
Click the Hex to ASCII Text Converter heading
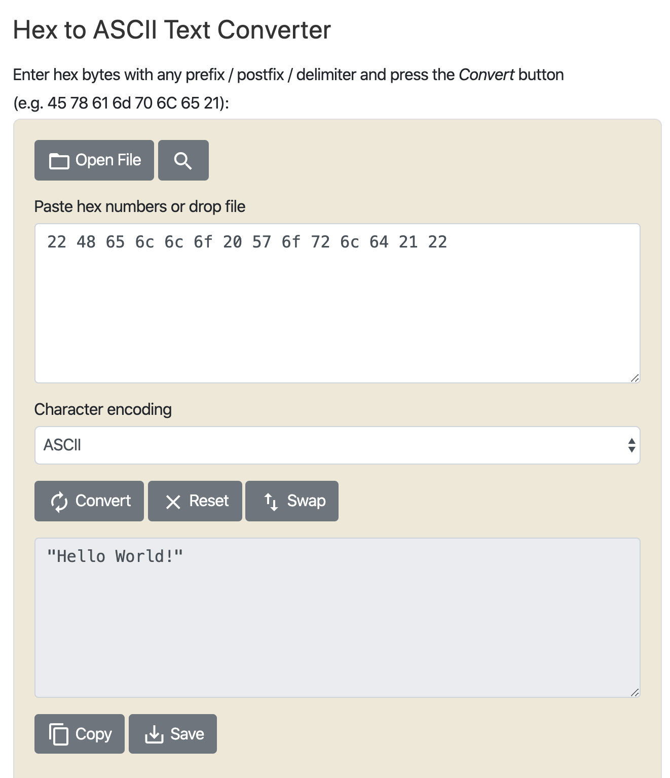(x=172, y=30)
